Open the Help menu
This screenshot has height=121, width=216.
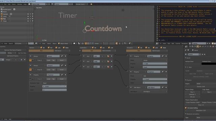[x=25, y=4]
